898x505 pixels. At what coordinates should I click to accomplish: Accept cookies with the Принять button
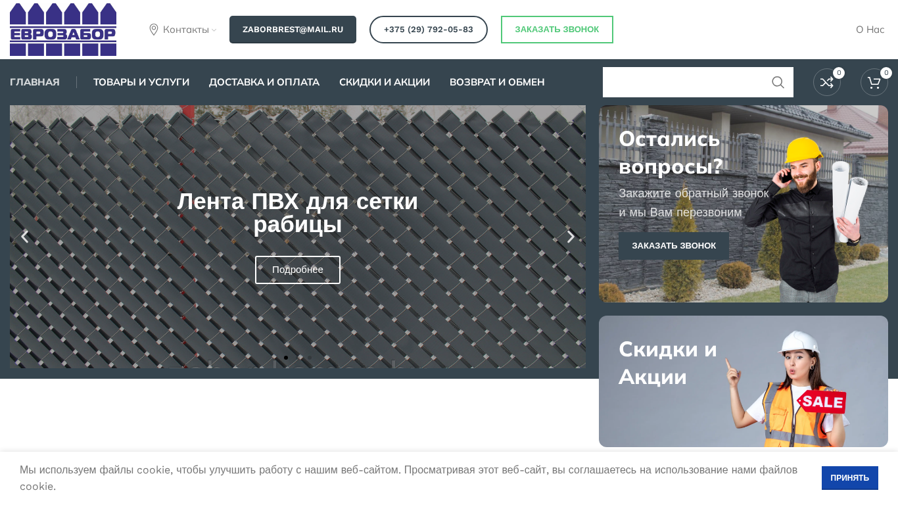(x=850, y=478)
